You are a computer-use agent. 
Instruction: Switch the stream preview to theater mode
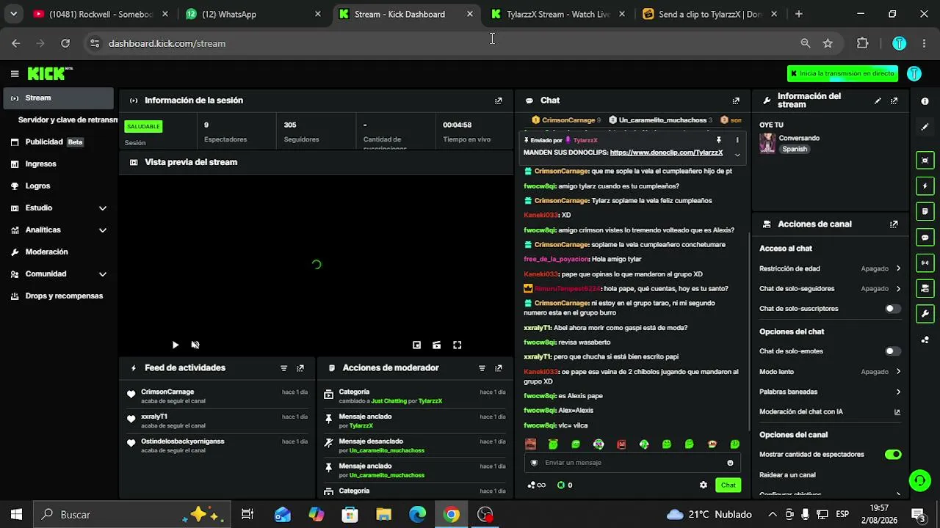[x=437, y=345]
